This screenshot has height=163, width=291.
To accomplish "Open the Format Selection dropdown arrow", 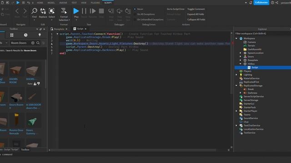I will 69,20.
